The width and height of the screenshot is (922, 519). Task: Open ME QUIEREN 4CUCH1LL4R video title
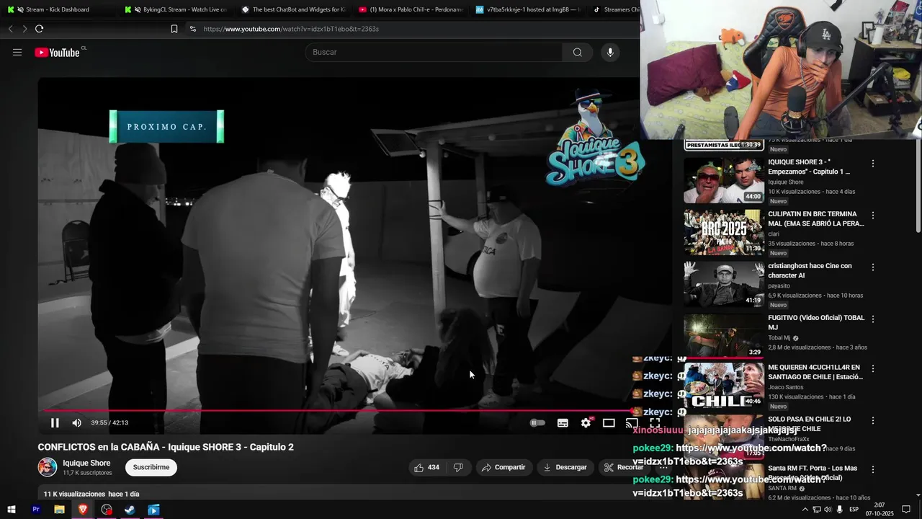click(x=815, y=372)
